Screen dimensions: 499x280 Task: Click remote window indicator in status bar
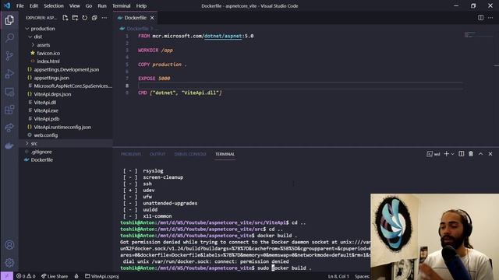(x=7, y=276)
